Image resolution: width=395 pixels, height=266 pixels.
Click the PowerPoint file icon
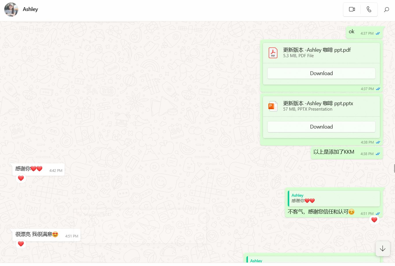pyautogui.click(x=273, y=106)
